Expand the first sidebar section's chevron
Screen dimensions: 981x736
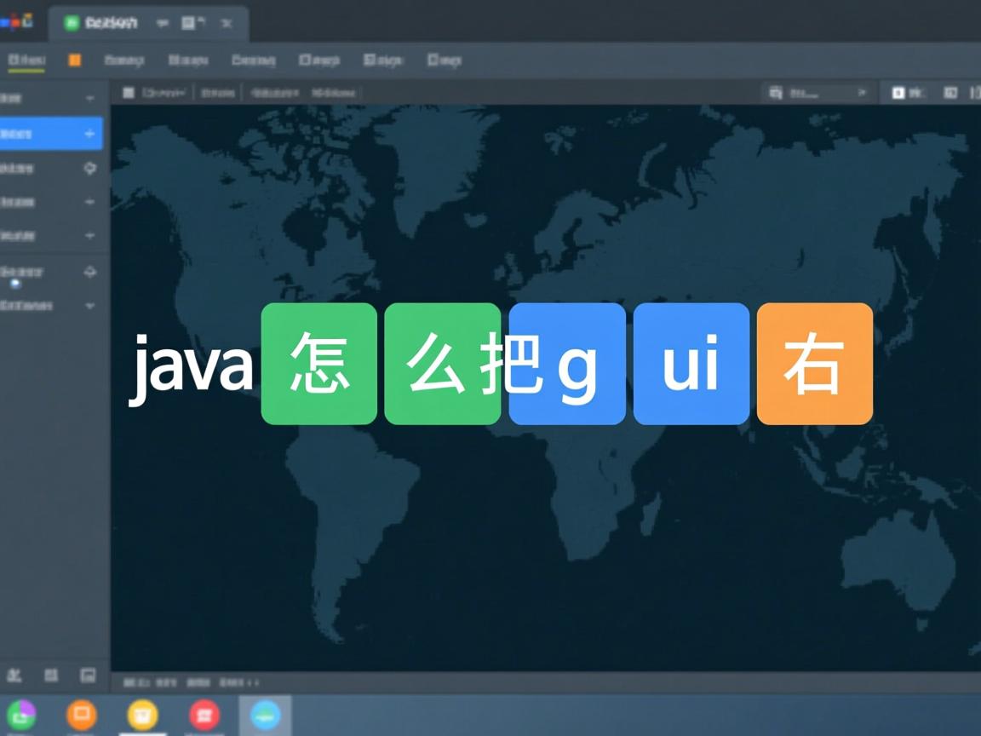pos(90,98)
